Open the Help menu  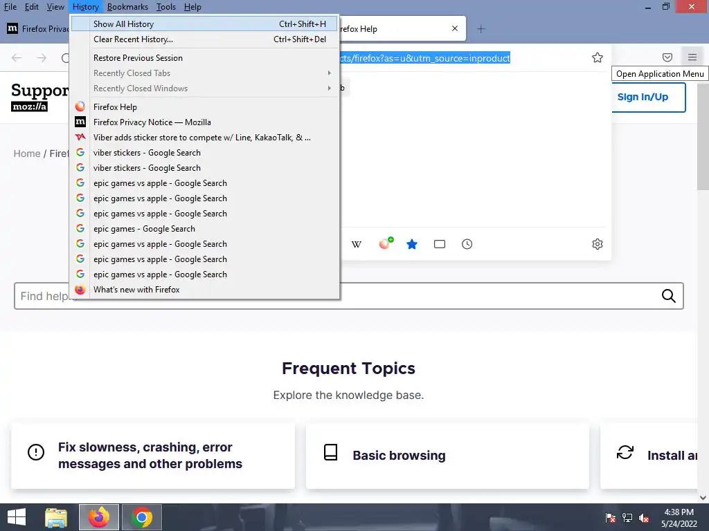click(x=192, y=7)
